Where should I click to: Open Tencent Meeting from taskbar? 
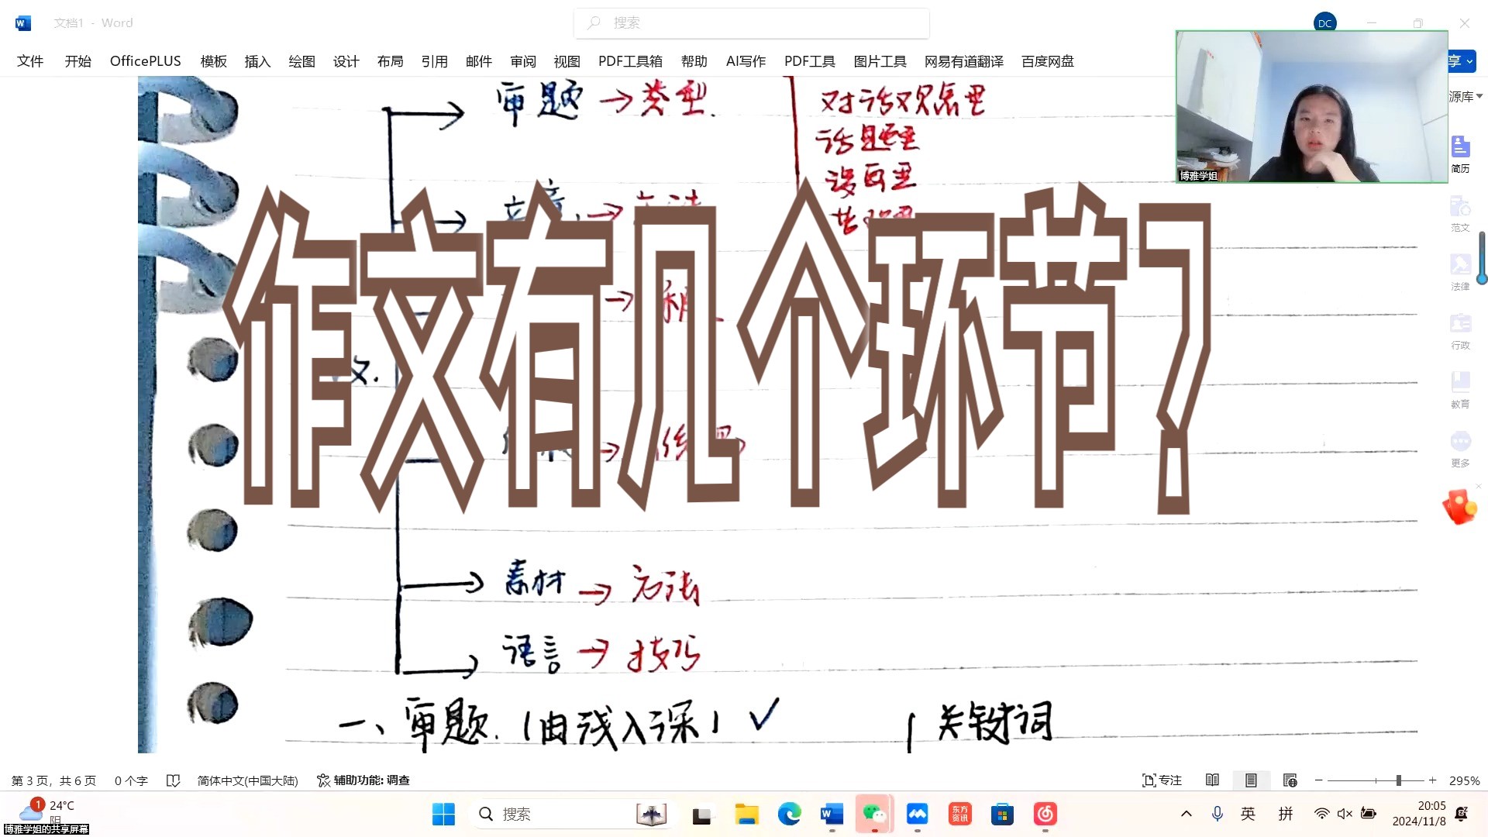tap(917, 814)
